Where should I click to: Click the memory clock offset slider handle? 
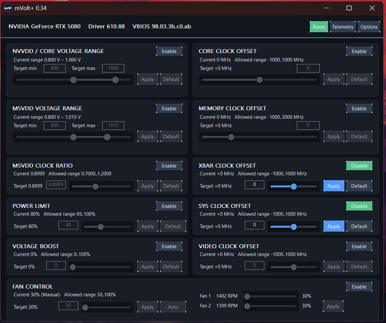pyautogui.click(x=231, y=137)
